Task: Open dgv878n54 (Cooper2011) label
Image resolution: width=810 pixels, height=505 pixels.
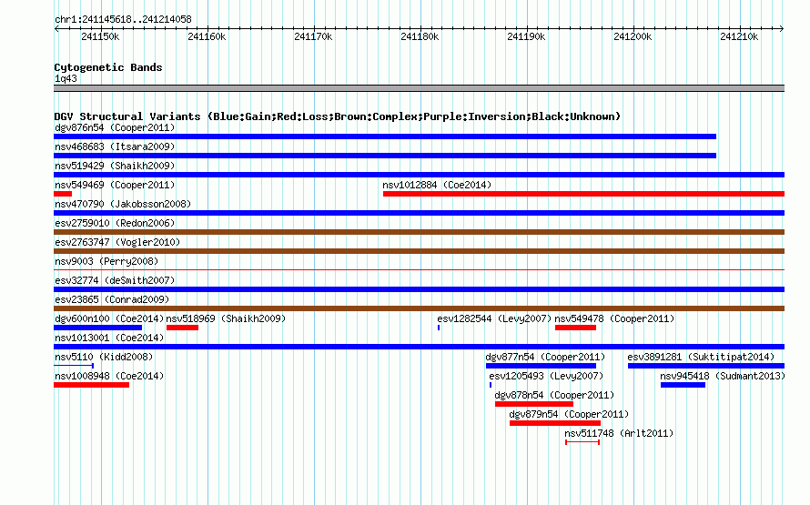Action: pyautogui.click(x=554, y=395)
